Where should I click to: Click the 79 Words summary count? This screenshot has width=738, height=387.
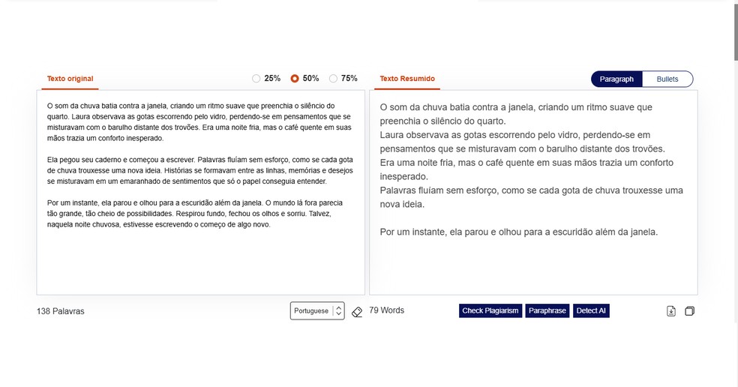[387, 310]
